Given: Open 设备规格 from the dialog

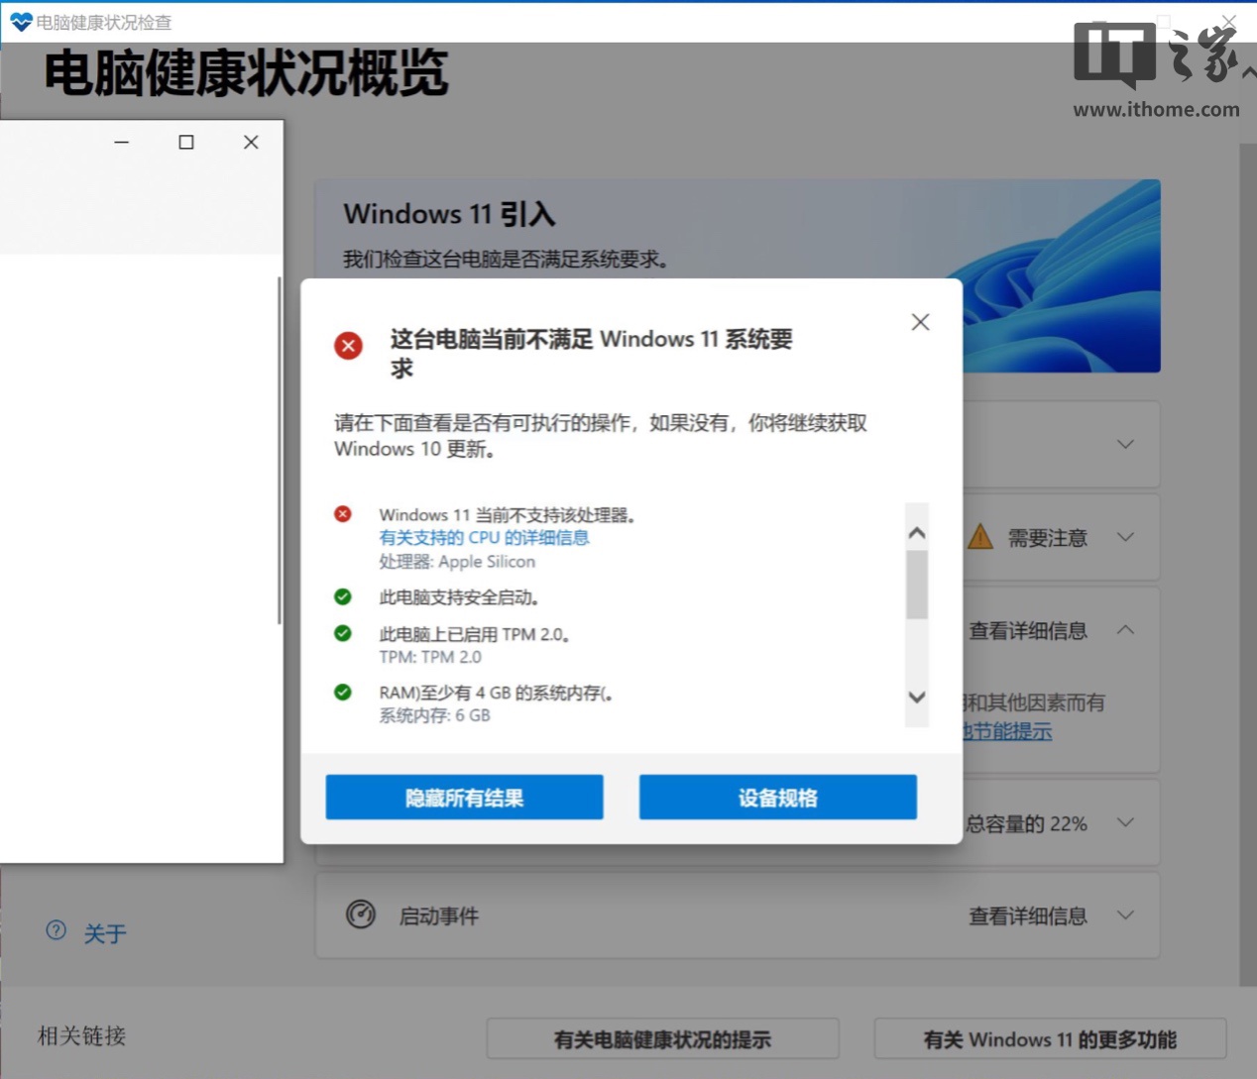Looking at the screenshot, I should pos(777,797).
